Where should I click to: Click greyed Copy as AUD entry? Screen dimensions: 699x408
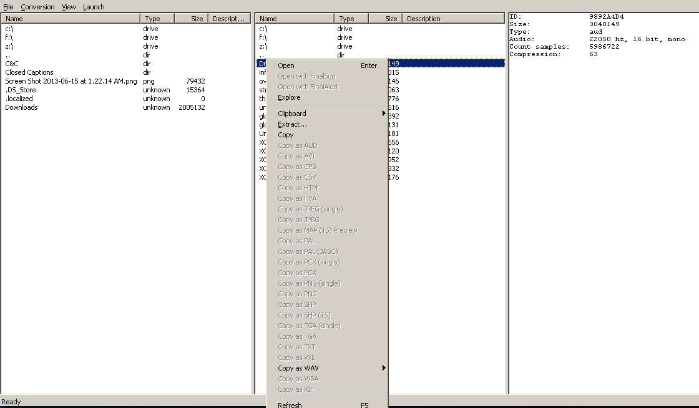coord(327,145)
